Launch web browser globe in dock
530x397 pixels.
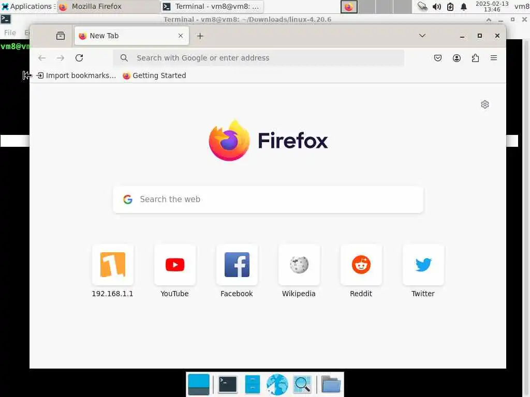(277, 385)
